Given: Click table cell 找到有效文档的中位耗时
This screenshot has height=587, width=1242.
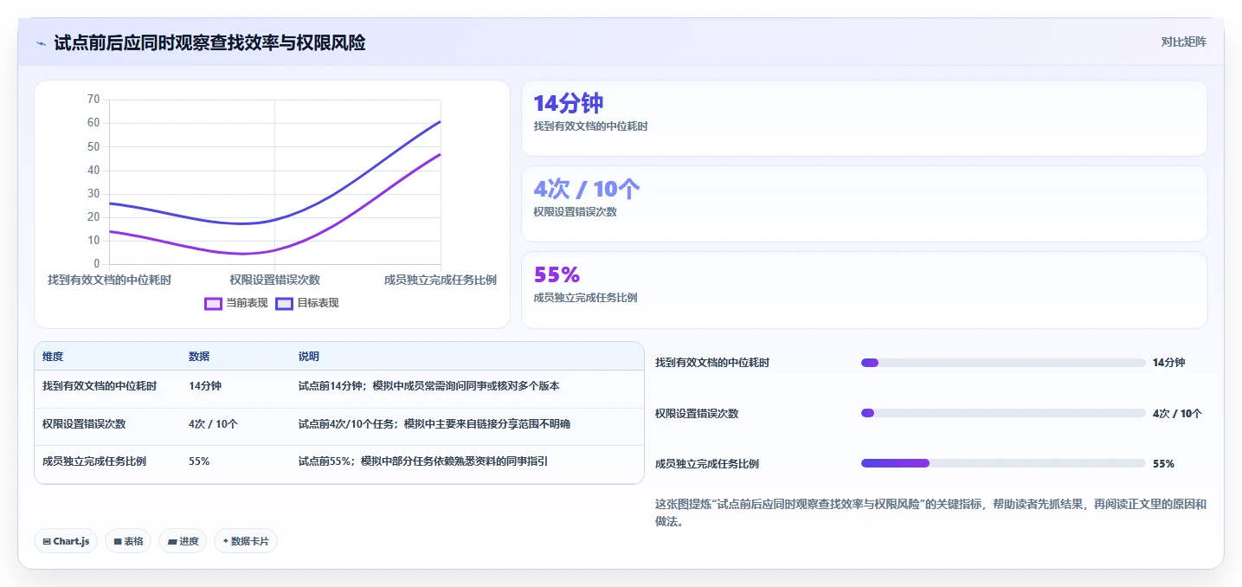Looking at the screenshot, I should point(100,386).
